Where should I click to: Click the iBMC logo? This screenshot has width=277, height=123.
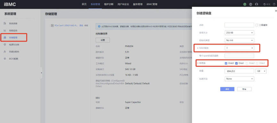(x=10, y=4)
